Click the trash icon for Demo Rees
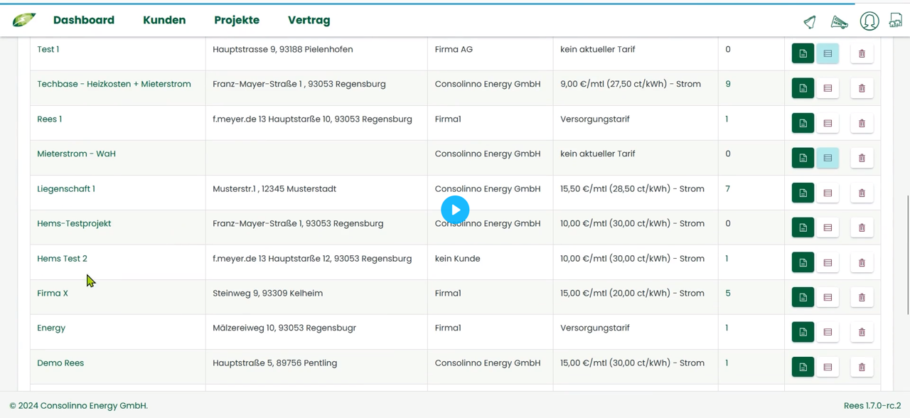Viewport: 910px width, 418px height. click(x=862, y=367)
